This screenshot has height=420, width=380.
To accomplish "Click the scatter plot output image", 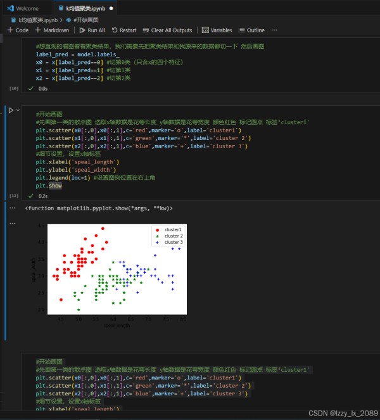I will pos(110,276).
